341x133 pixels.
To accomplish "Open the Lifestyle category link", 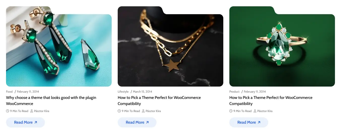I will [x=123, y=92].
